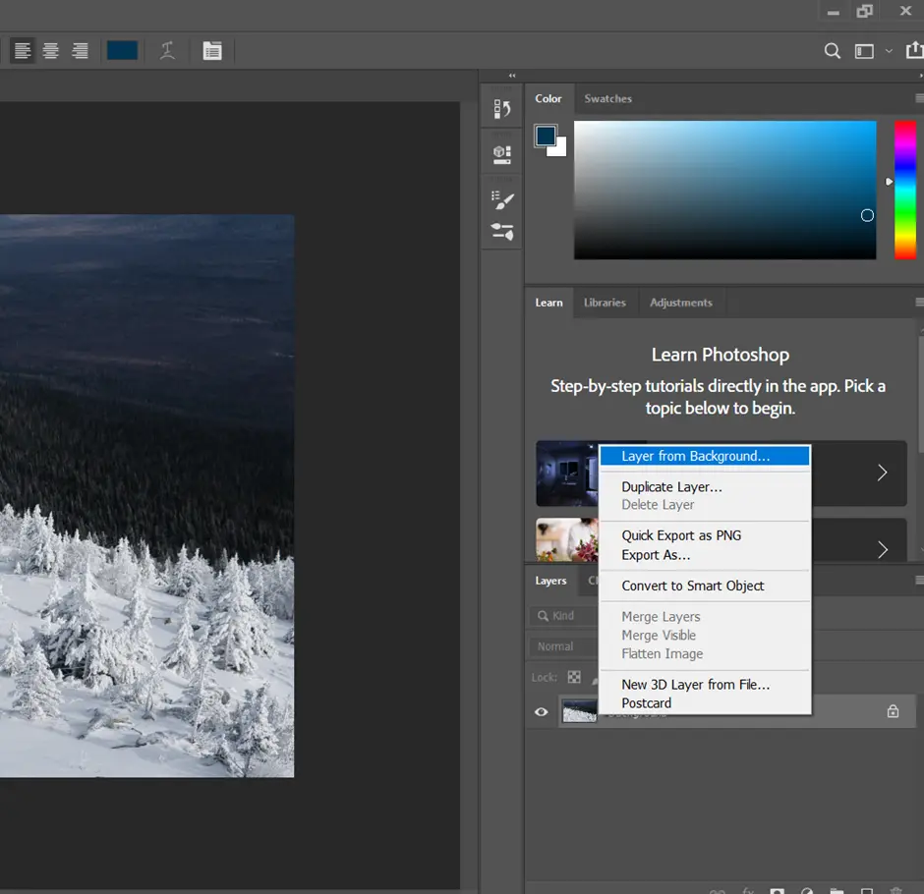Toggle lock transparent pixels in Layers panel

click(x=574, y=677)
